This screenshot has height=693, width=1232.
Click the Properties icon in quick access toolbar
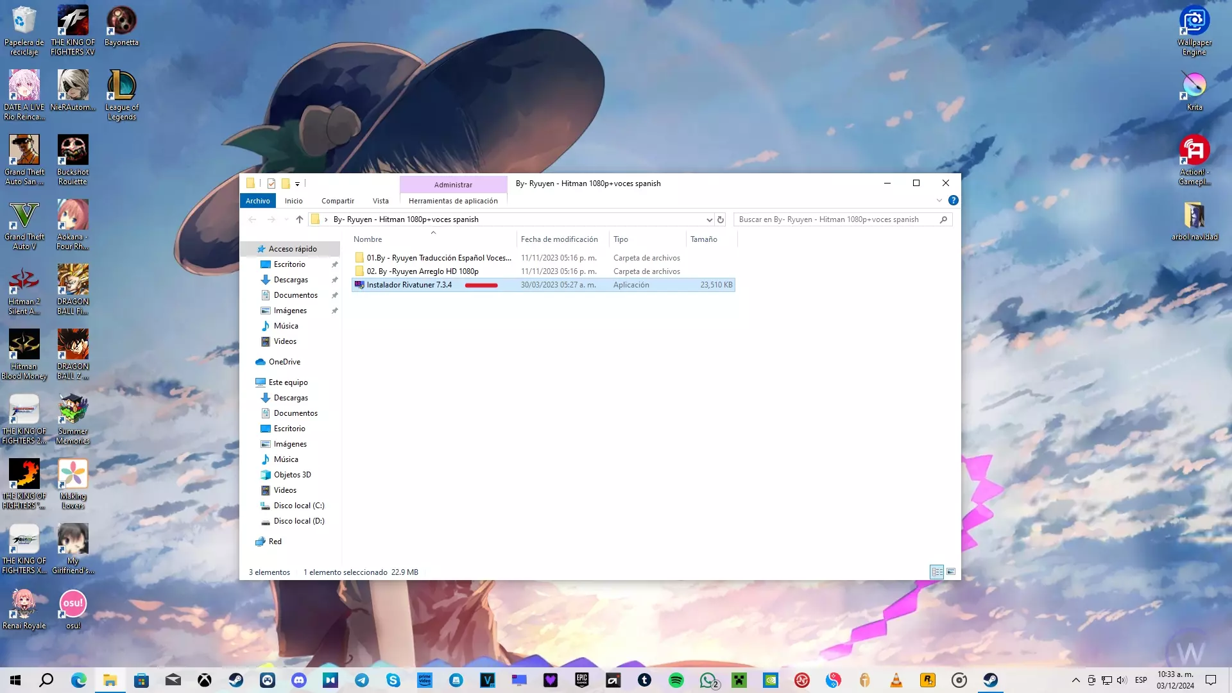[271, 184]
